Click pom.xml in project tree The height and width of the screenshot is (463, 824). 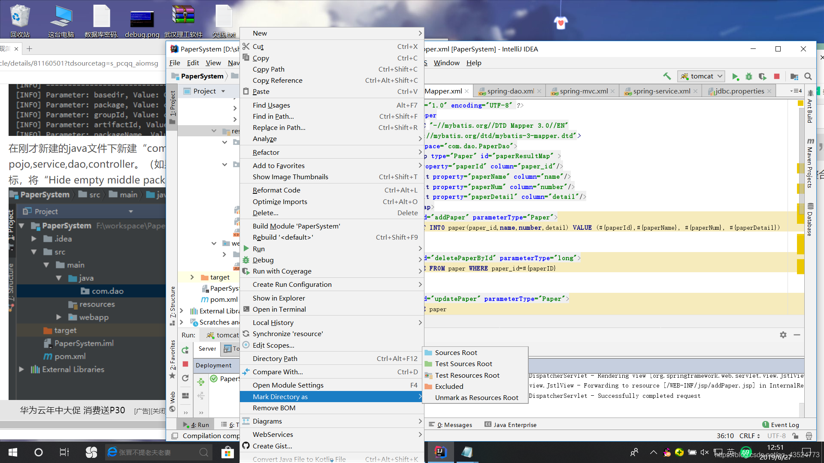pyautogui.click(x=224, y=300)
